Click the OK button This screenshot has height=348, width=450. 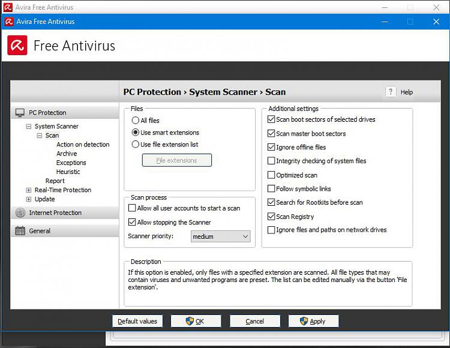tap(196, 321)
